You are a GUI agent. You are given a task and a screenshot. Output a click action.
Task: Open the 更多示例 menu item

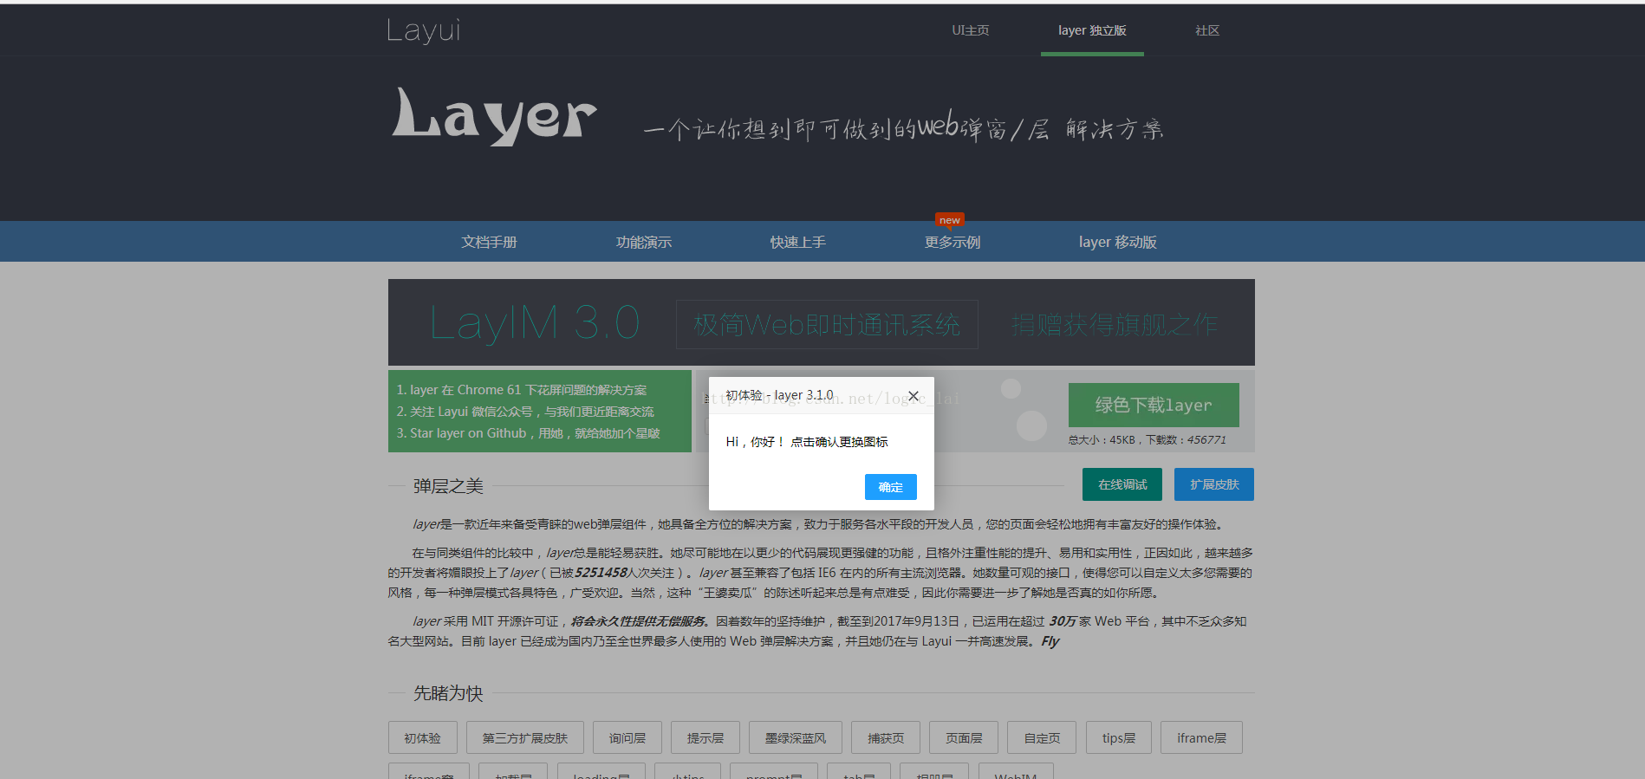click(x=952, y=242)
